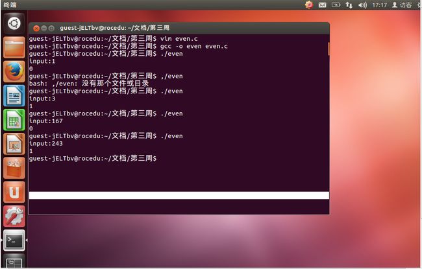422x269 pixels.
Task: Open LibreOffice Writer from launcher
Action: pos(14,96)
